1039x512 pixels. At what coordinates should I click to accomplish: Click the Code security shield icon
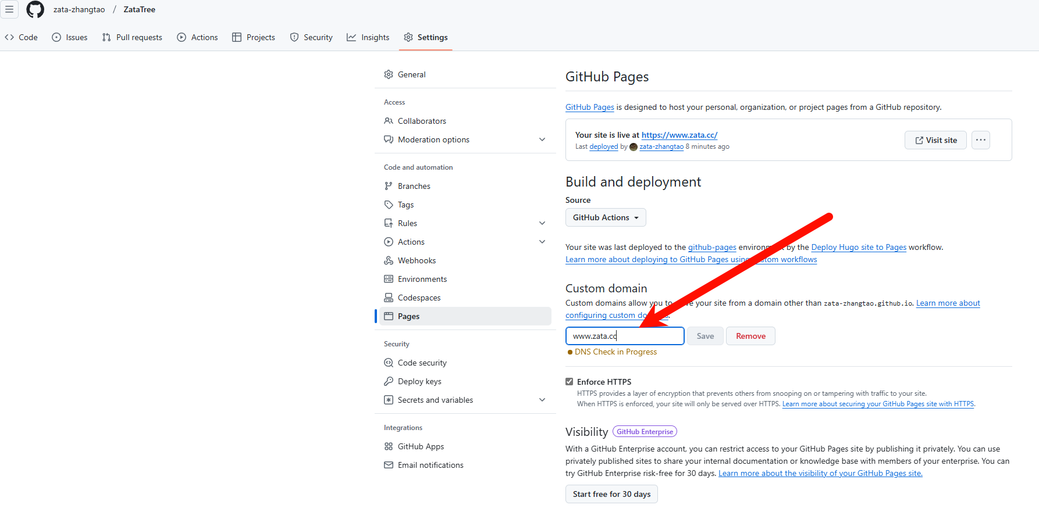pyautogui.click(x=389, y=363)
